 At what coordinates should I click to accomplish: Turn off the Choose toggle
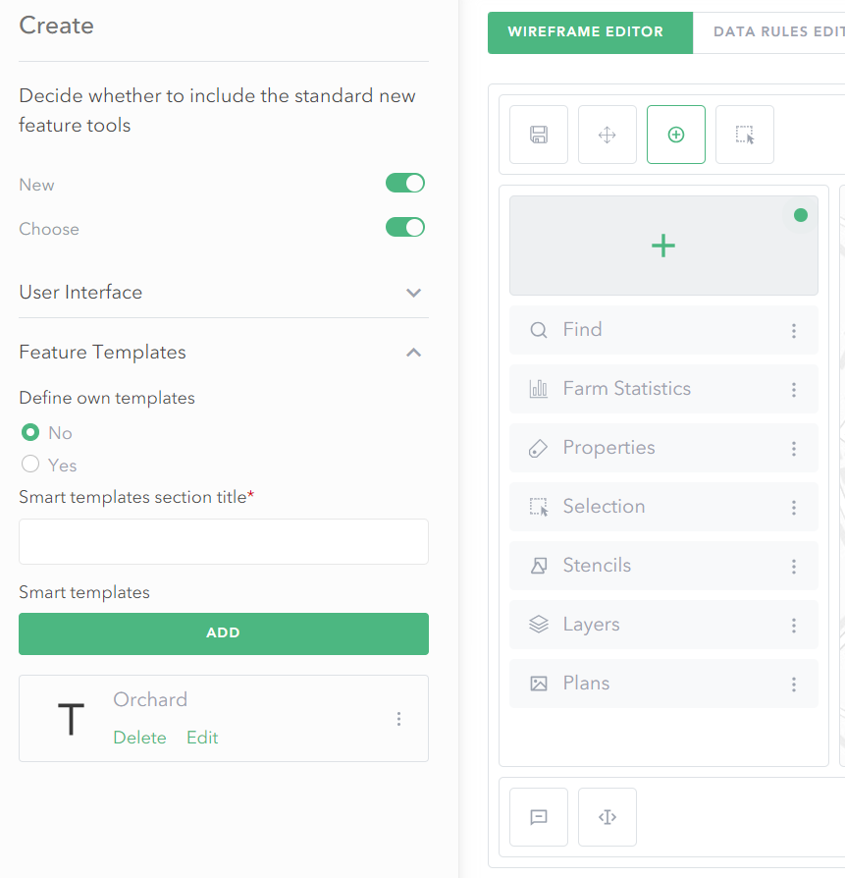click(x=405, y=228)
